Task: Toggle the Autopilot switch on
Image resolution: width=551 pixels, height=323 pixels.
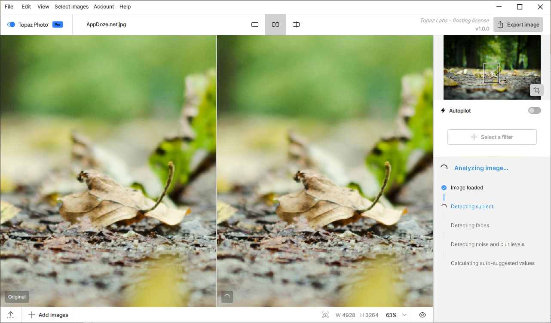Action: point(534,110)
